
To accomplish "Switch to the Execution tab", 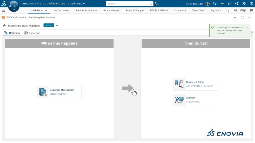I will [32, 33].
